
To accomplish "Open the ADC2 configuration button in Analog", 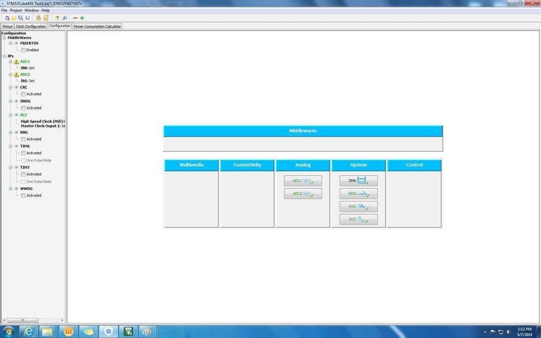I will pyautogui.click(x=303, y=193).
